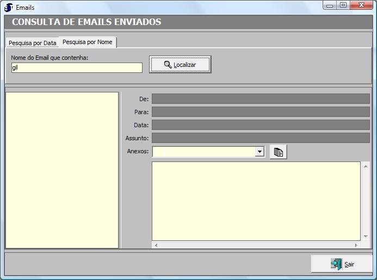
Task: Select the Pesquisa por Nome tab
Action: 88,42
